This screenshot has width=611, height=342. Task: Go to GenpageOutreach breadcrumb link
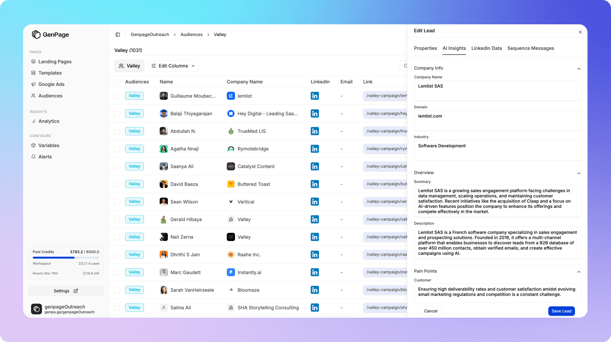[150, 35]
